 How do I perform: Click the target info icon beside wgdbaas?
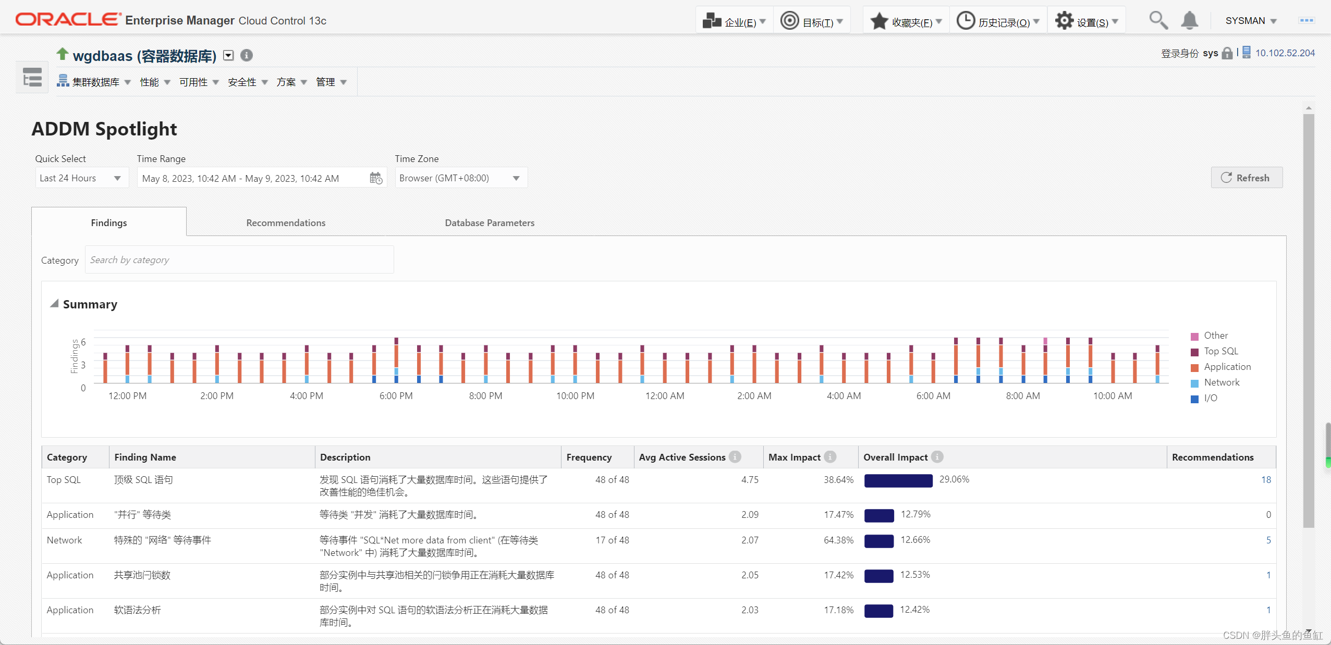coord(247,55)
